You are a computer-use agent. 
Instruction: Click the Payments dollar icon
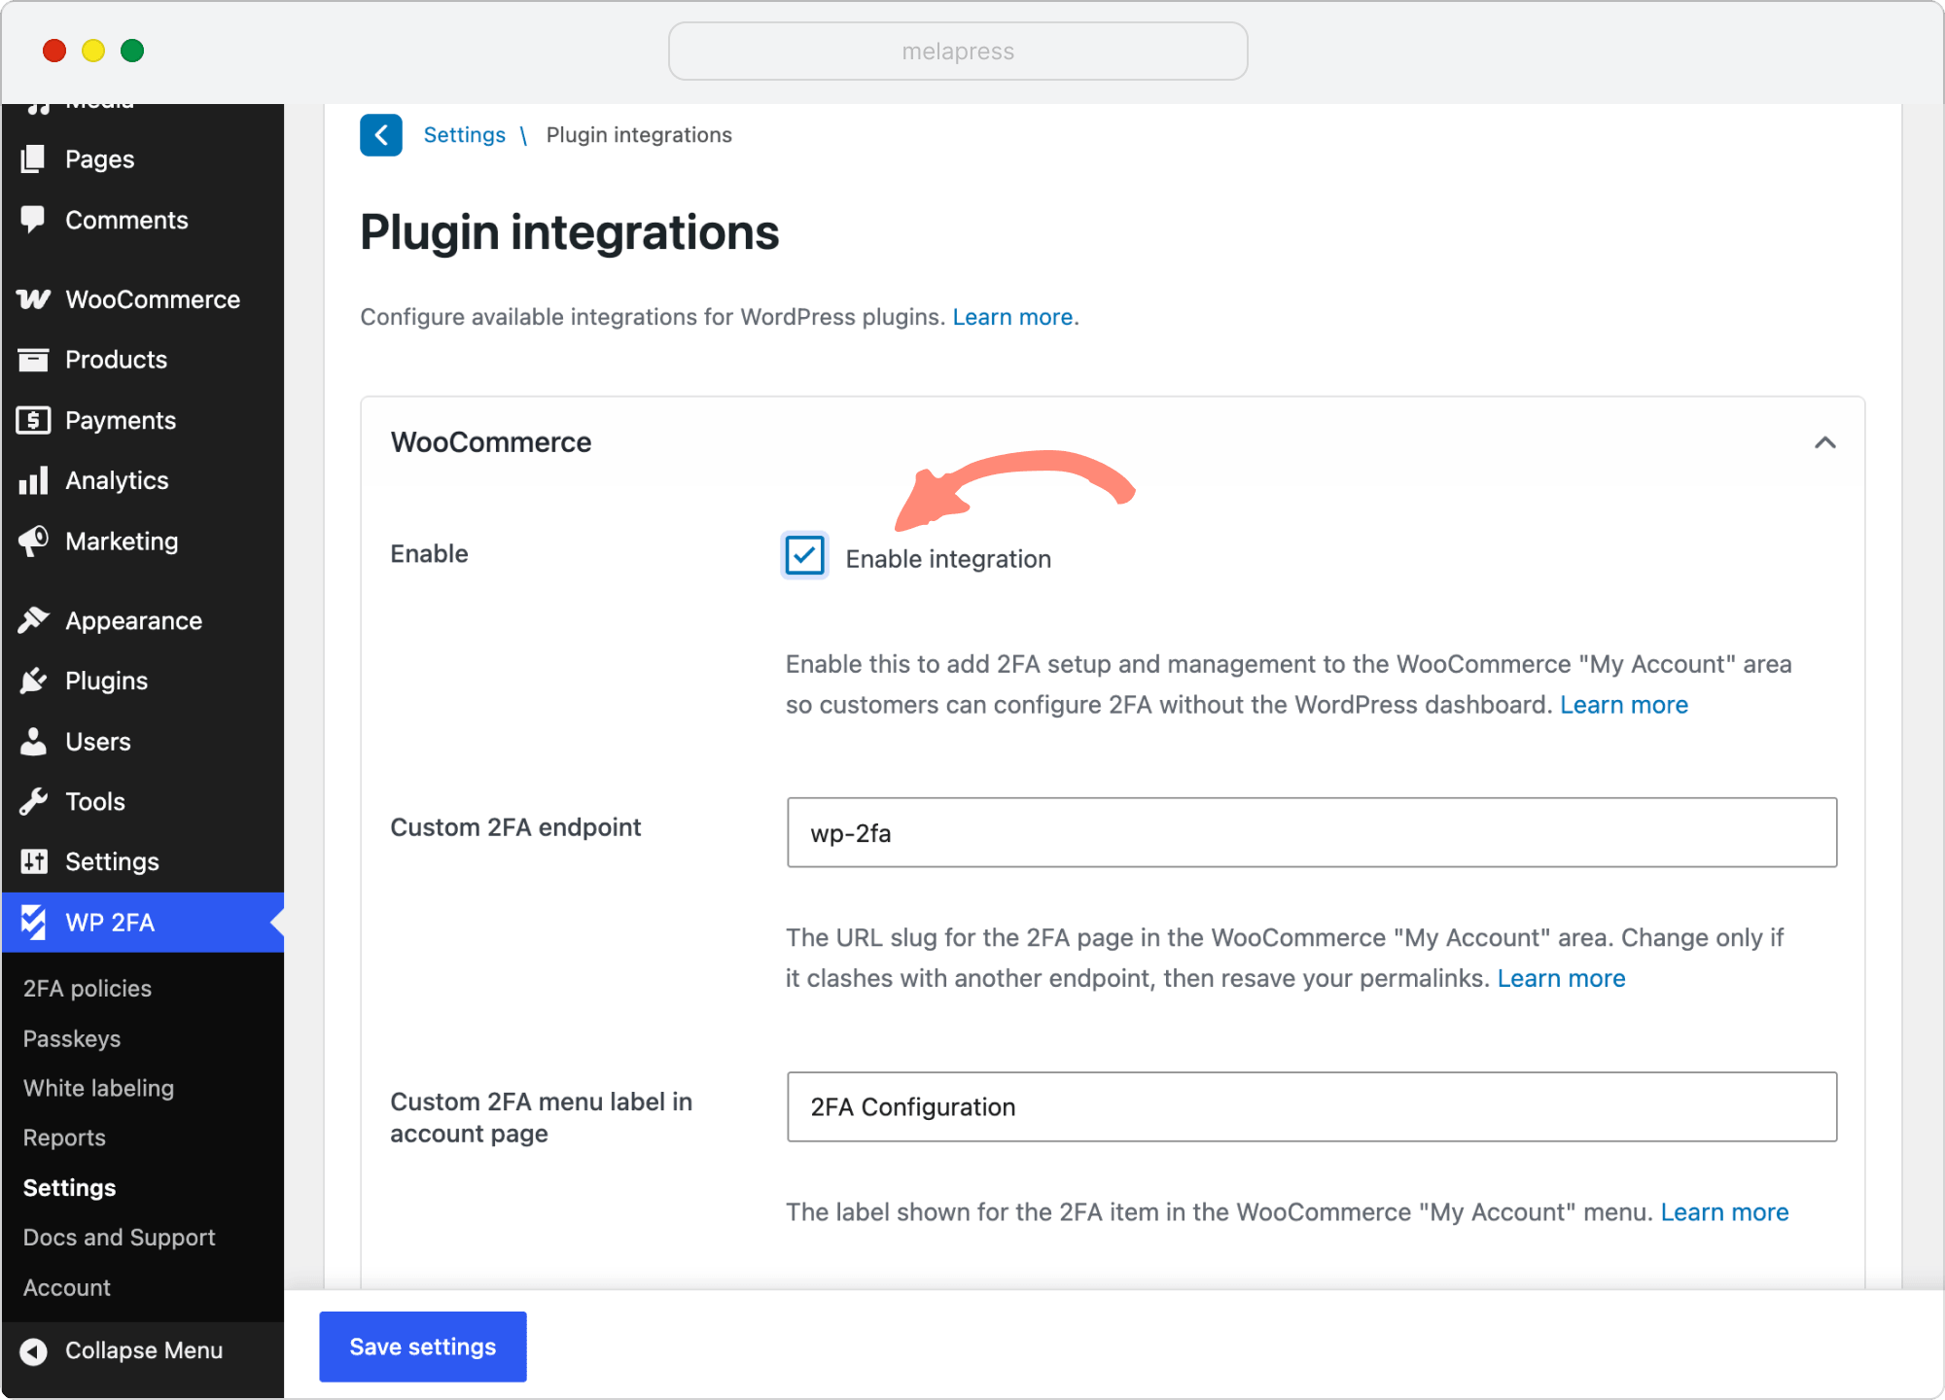click(33, 420)
